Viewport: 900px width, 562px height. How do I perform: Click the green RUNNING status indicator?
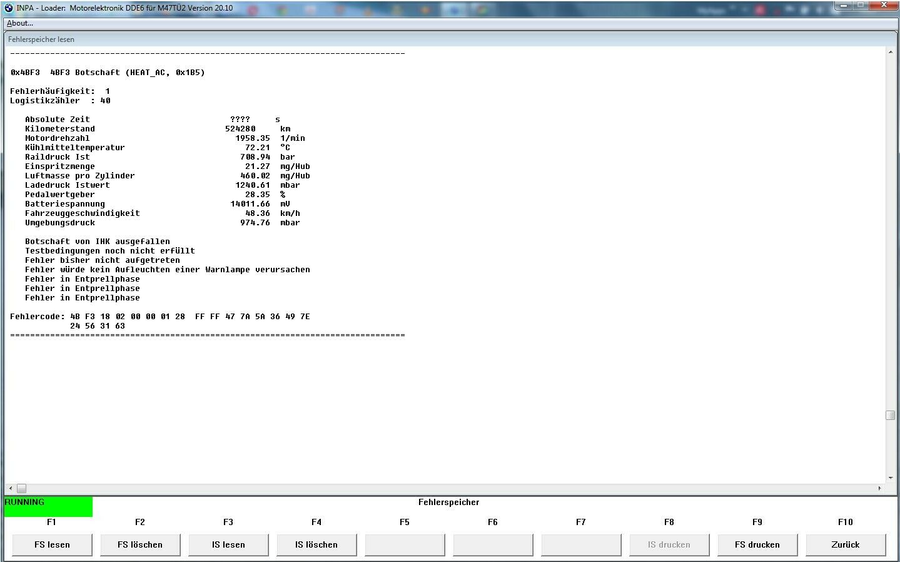tap(48, 506)
